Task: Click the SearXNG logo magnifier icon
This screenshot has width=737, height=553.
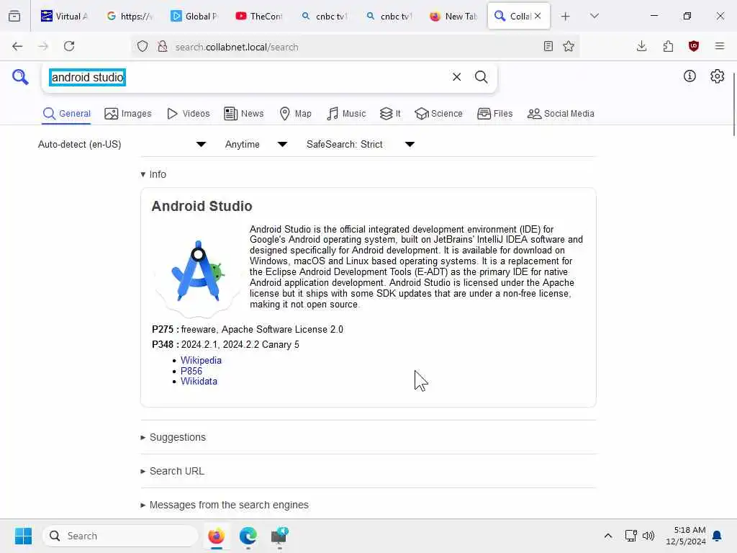Action: (20, 76)
